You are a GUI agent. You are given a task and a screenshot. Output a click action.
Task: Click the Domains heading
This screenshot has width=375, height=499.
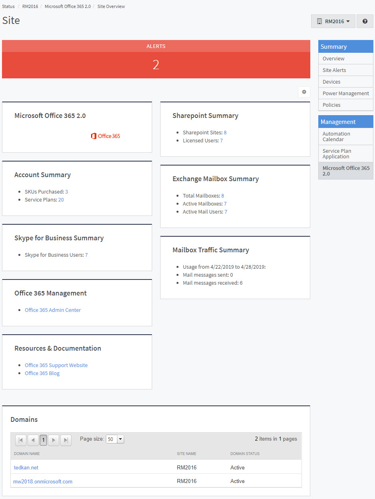24,419
